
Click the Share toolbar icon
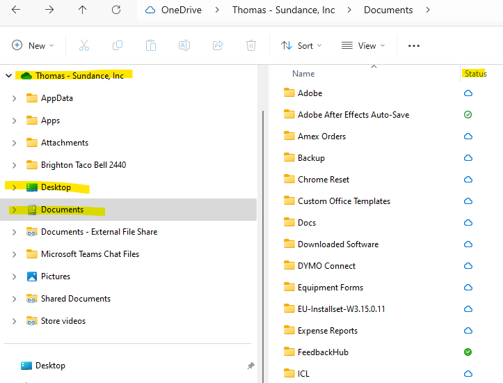(x=218, y=45)
